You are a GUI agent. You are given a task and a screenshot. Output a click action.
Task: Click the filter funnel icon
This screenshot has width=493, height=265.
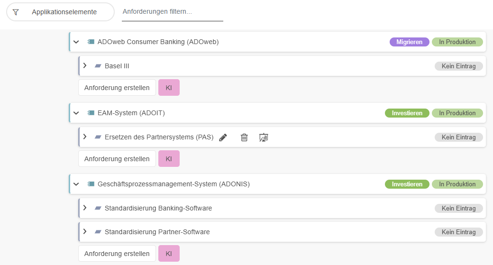(x=16, y=12)
